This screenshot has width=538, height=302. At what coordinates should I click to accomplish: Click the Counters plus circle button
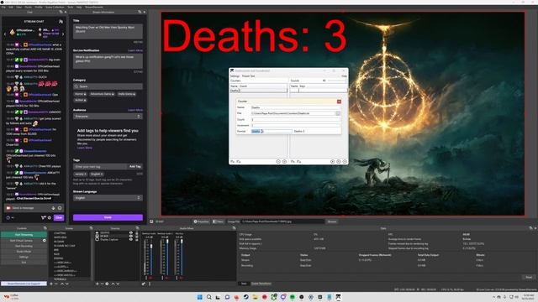(x=284, y=161)
